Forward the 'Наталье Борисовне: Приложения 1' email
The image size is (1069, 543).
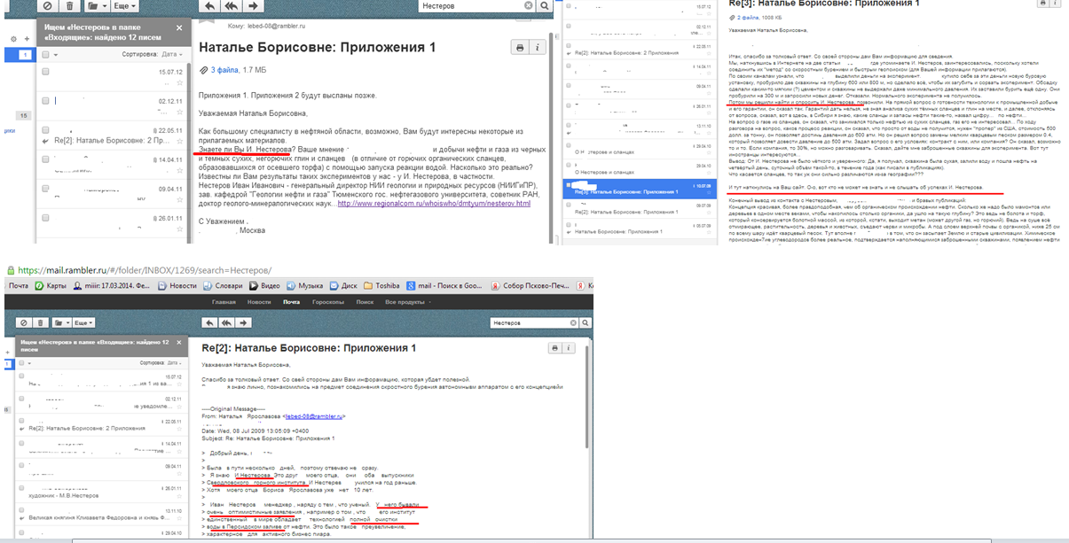click(x=254, y=5)
